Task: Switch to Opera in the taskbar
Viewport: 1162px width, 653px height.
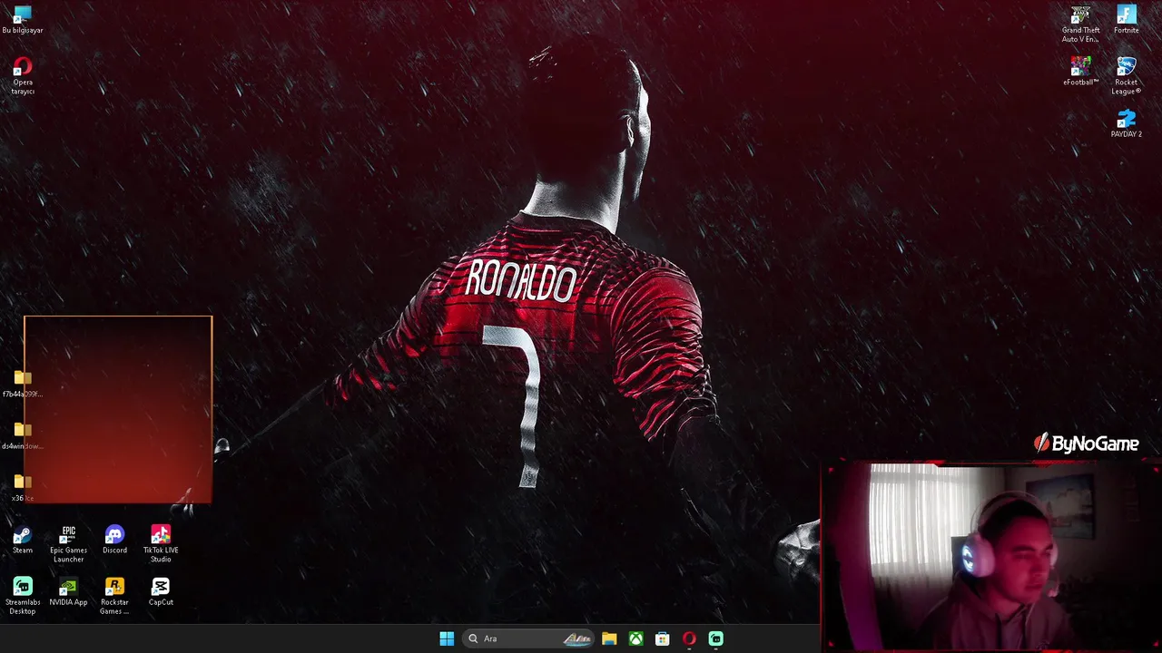Action: click(x=689, y=638)
